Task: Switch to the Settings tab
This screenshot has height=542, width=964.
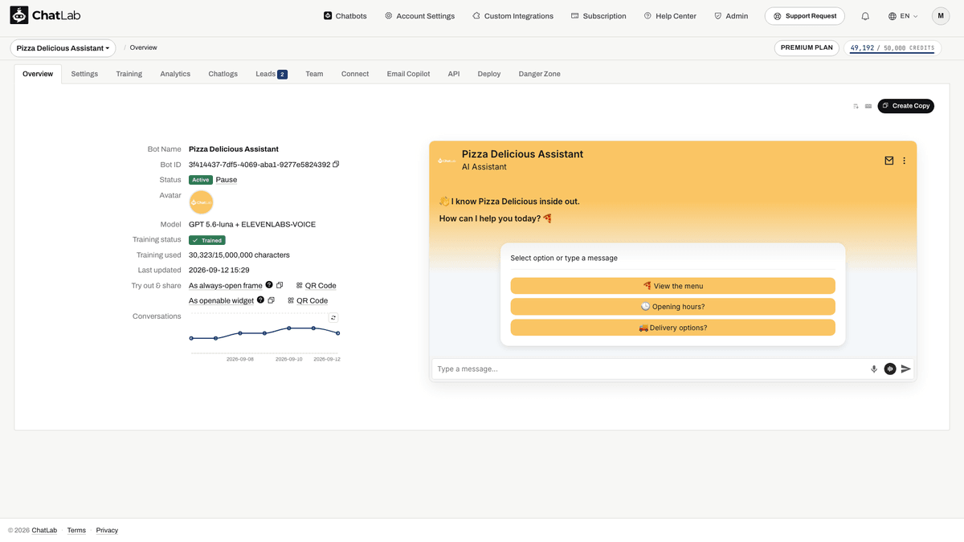Action: pos(84,74)
